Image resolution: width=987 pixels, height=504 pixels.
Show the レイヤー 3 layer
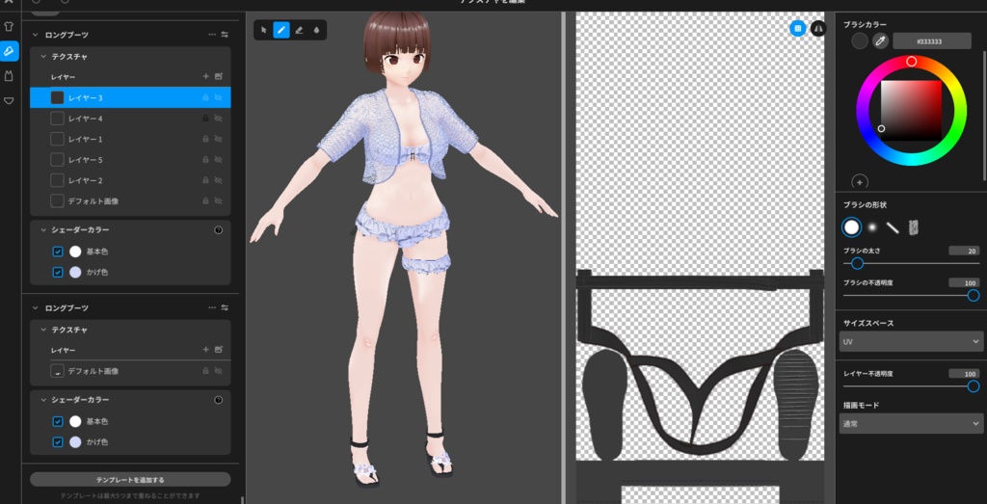pyautogui.click(x=219, y=97)
